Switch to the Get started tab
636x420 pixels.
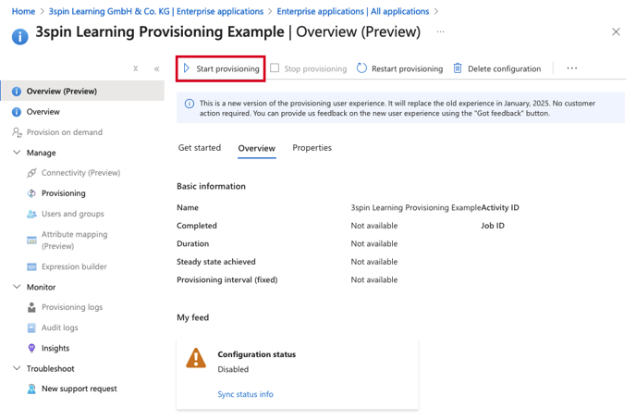[200, 148]
